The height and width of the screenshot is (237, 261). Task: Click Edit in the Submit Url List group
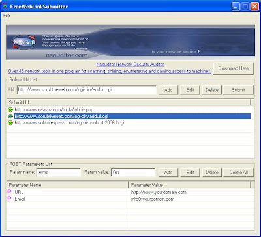(x=190, y=90)
